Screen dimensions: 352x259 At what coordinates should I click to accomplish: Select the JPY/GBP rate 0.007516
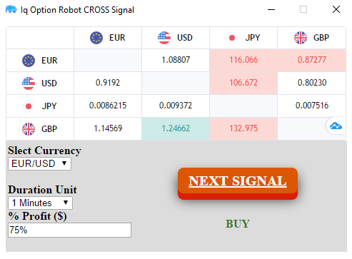tap(312, 106)
